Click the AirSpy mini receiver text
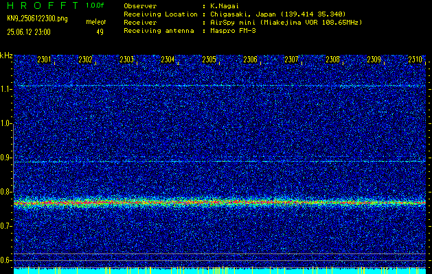432x274 pixels. (286, 22)
